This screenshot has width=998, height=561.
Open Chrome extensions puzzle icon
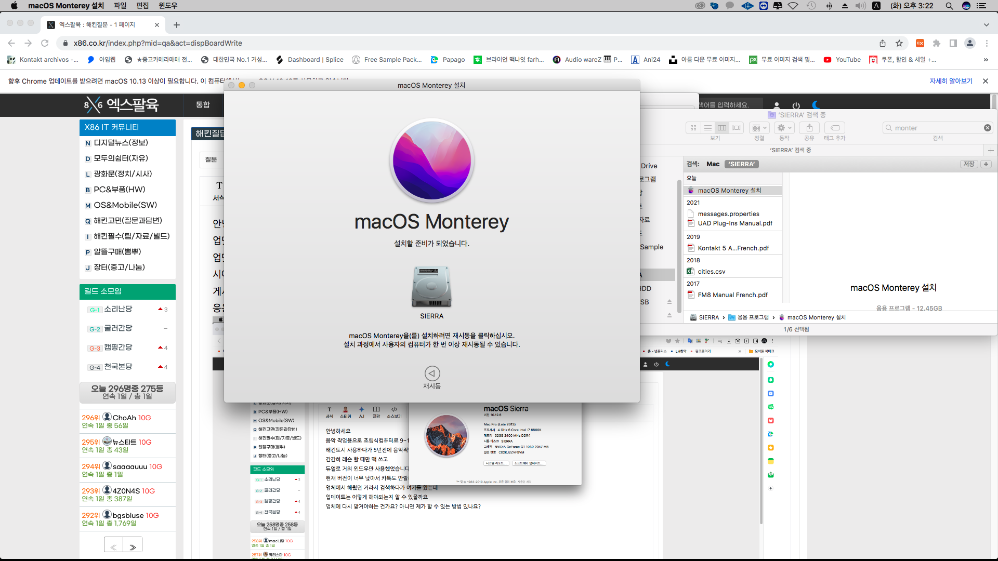(x=937, y=43)
